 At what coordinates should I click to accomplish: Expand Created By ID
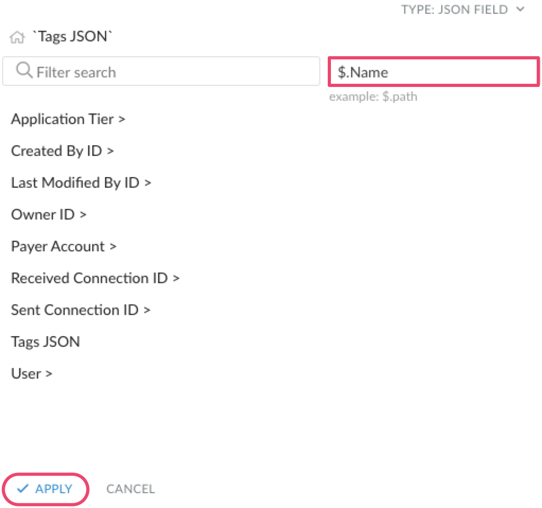coord(62,151)
